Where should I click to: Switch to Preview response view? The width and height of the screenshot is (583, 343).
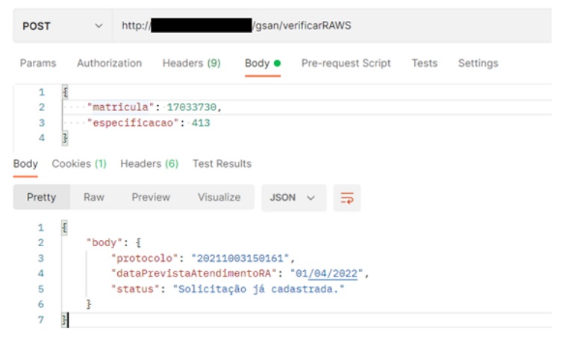(151, 198)
